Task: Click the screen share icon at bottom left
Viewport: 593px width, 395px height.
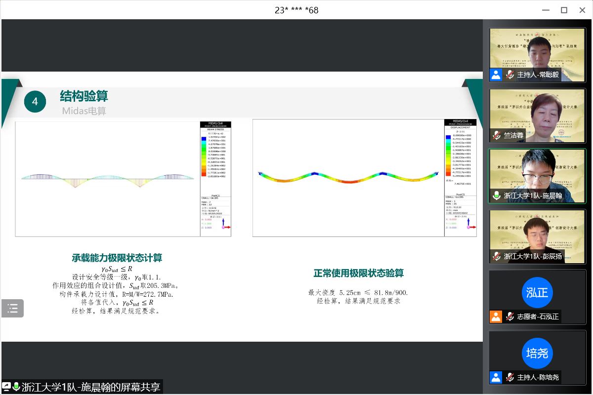Action: [6, 387]
